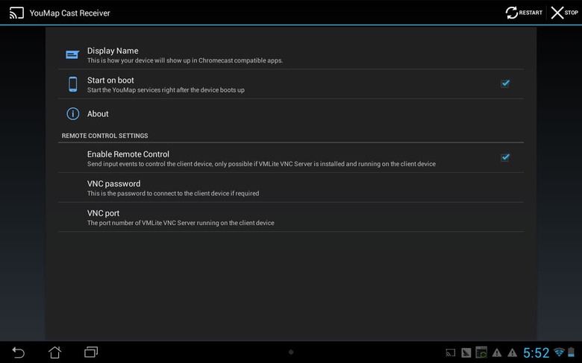Viewport: 582px width, 363px height.
Task: Tap the Android home button
Action: [54, 352]
